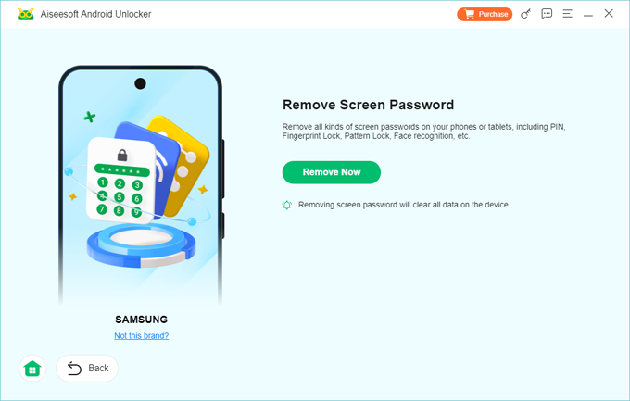Click the orange Purchase button
Image resolution: width=630 pixels, height=401 pixels.
tap(485, 14)
